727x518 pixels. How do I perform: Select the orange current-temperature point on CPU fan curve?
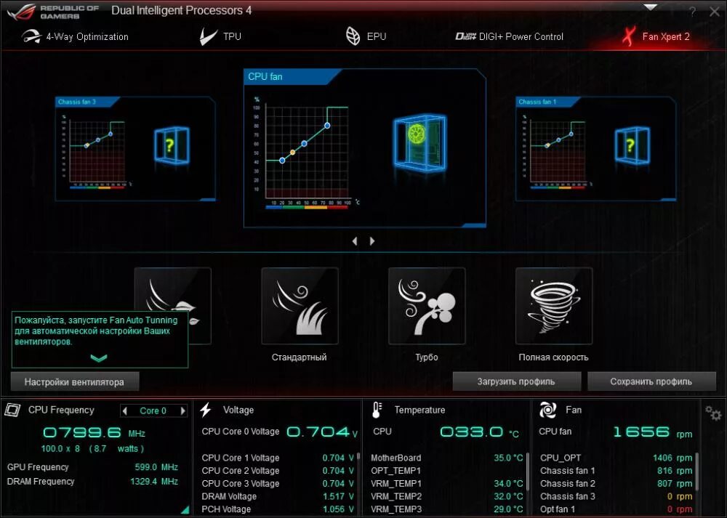(x=292, y=153)
